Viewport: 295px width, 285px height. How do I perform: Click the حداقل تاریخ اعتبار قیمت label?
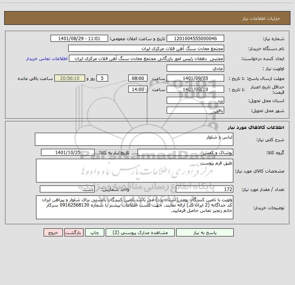(267, 90)
